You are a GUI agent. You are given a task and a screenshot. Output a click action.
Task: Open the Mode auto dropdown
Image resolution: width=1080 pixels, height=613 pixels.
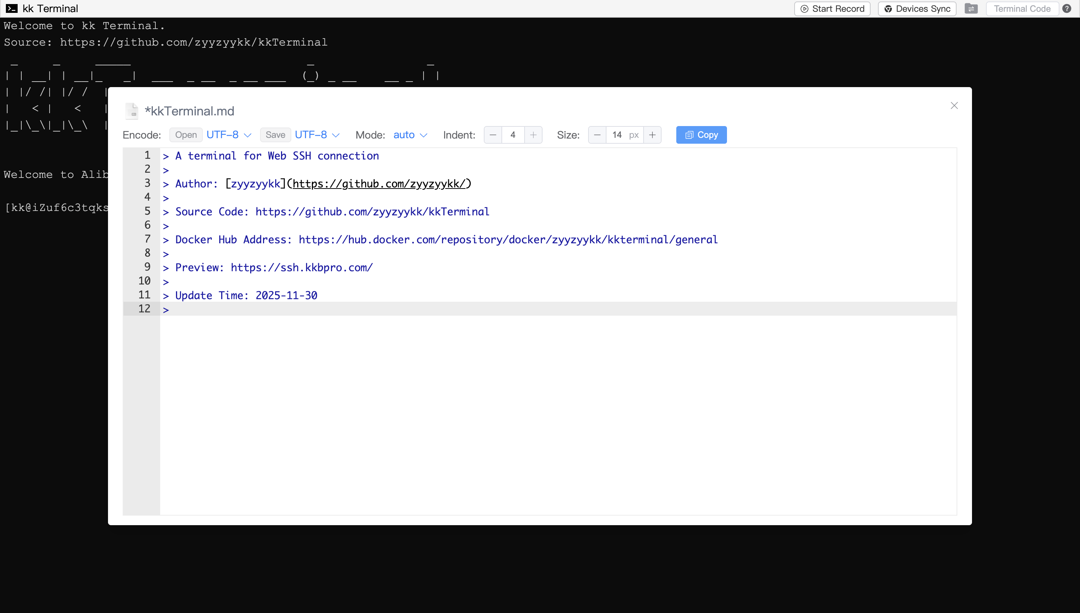point(410,135)
